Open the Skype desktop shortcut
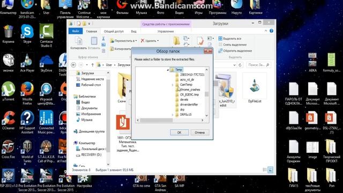Image resolution: width=343 pixels, height=193 pixels. pos(27,33)
